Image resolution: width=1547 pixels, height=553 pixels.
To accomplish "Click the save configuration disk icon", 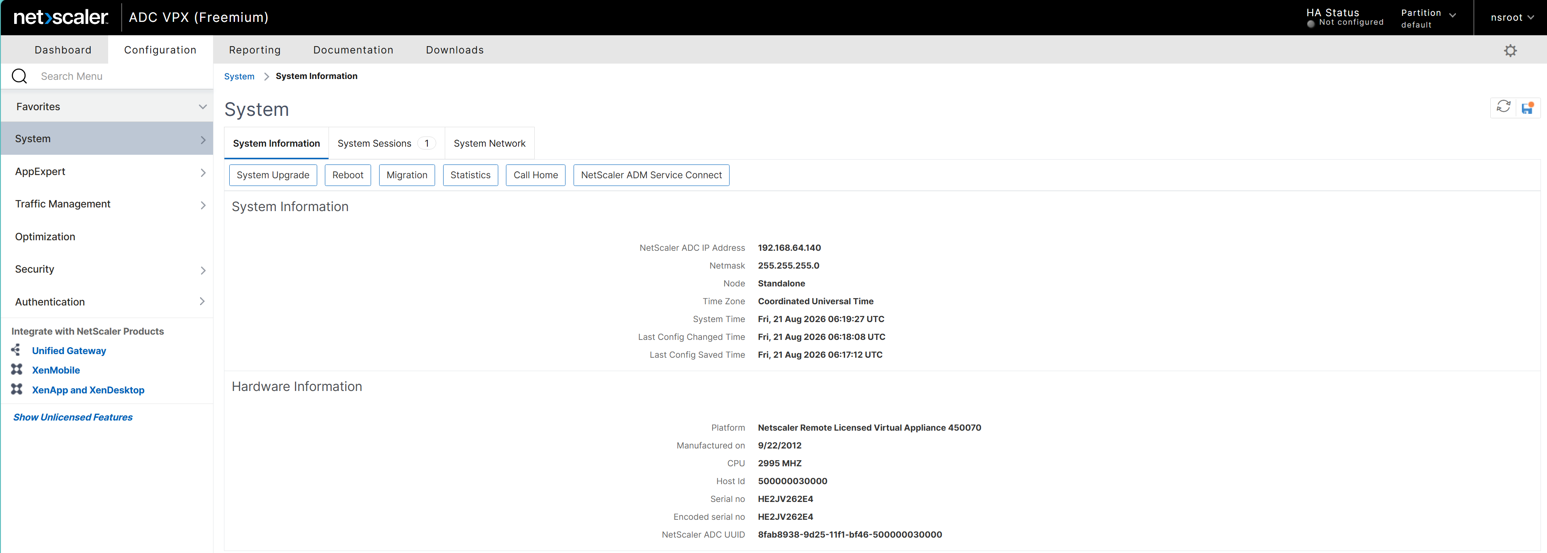I will (1527, 107).
